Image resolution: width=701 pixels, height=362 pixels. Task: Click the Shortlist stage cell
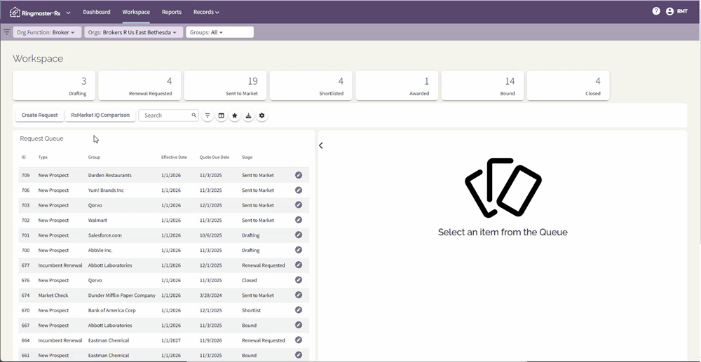(x=251, y=310)
